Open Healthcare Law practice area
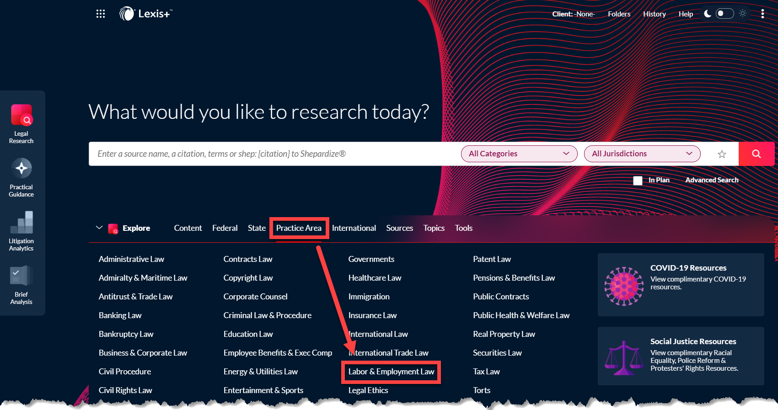 [x=375, y=278]
